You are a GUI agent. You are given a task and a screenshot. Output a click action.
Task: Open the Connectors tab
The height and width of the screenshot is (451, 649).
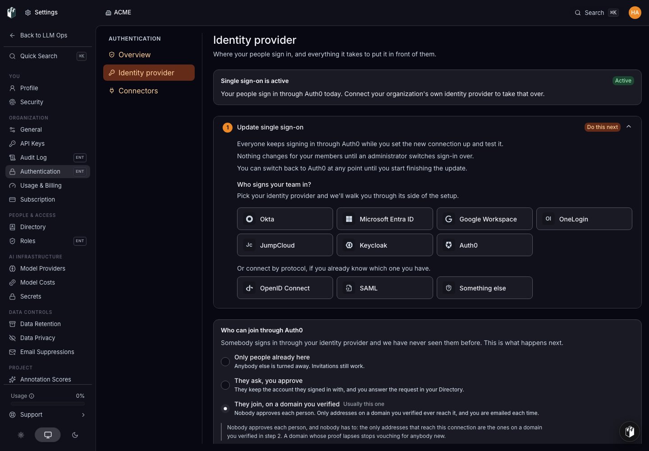coord(149,91)
